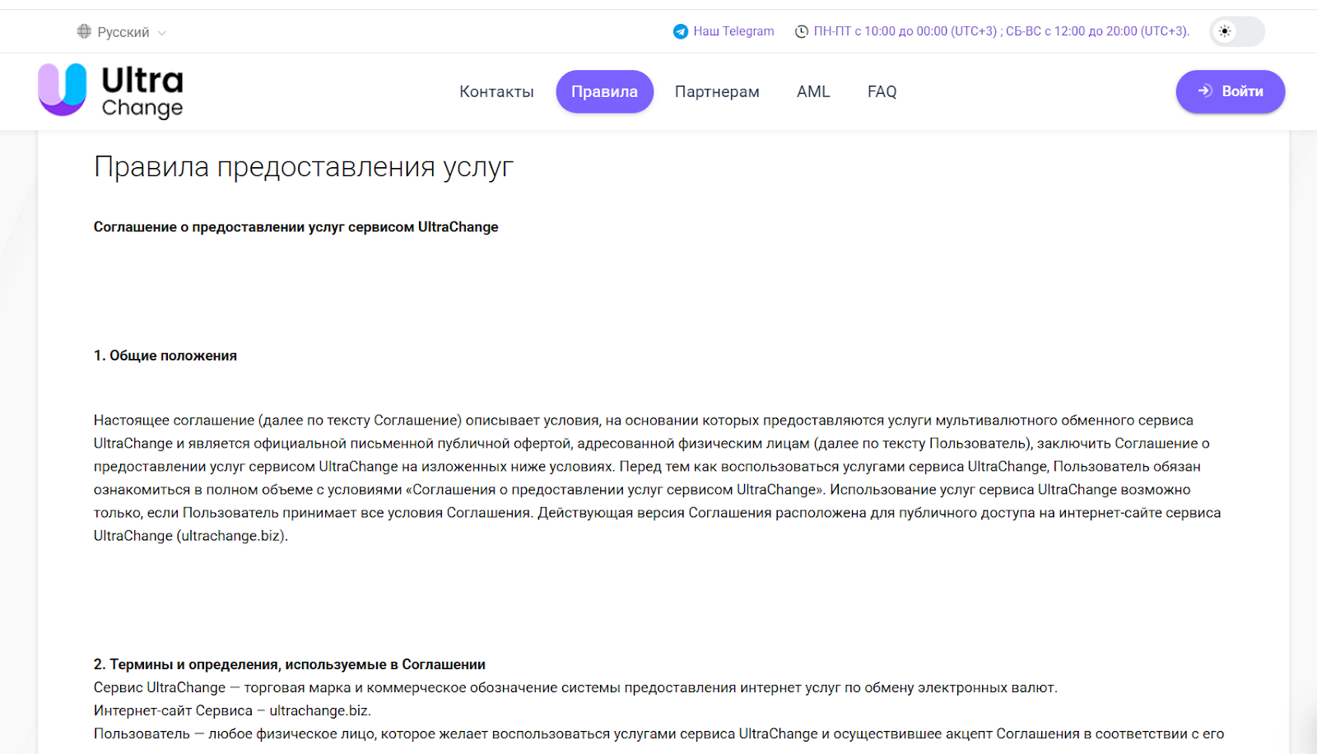This screenshot has width=1317, height=754.
Task: Click the Соглашение о предоставлении услуг subtitle
Action: click(296, 226)
